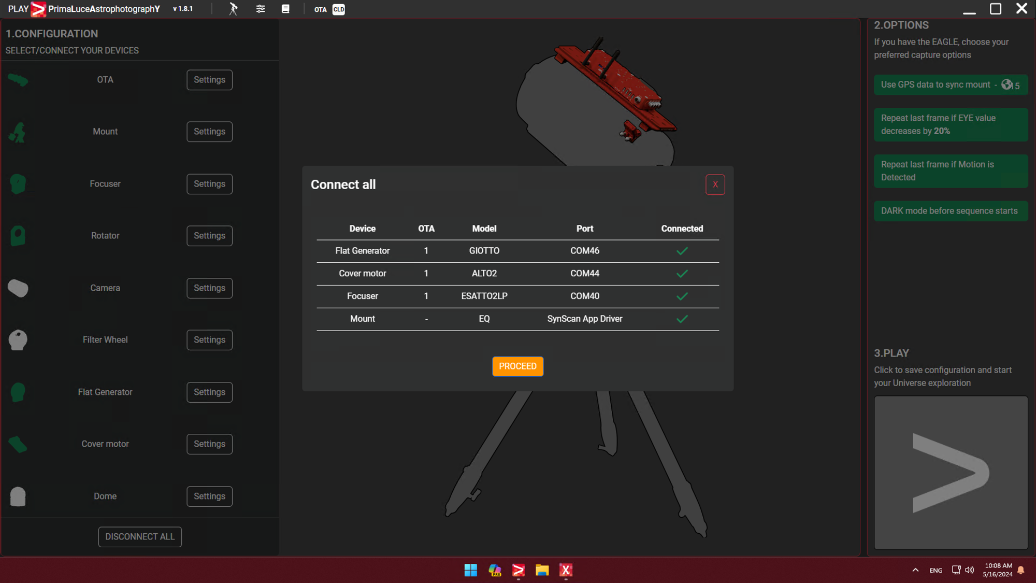Open Cover motor Settings
Image resolution: width=1036 pixels, height=583 pixels.
(x=209, y=444)
